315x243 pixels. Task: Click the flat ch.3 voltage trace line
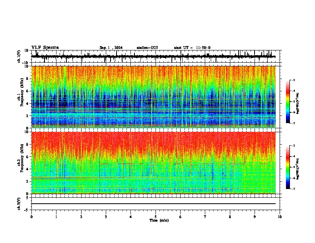pos(154,204)
